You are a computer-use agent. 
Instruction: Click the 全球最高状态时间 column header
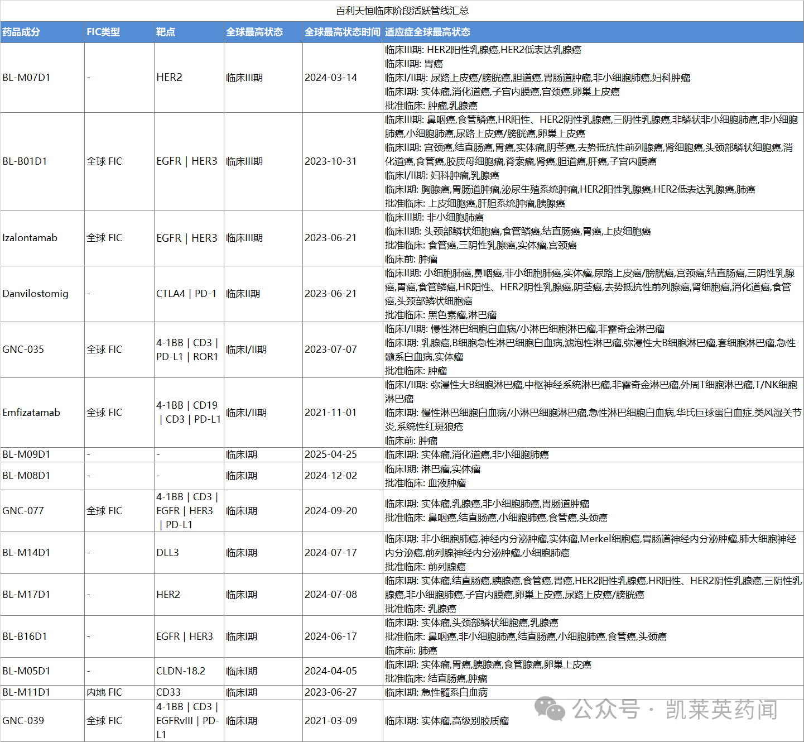coord(343,32)
